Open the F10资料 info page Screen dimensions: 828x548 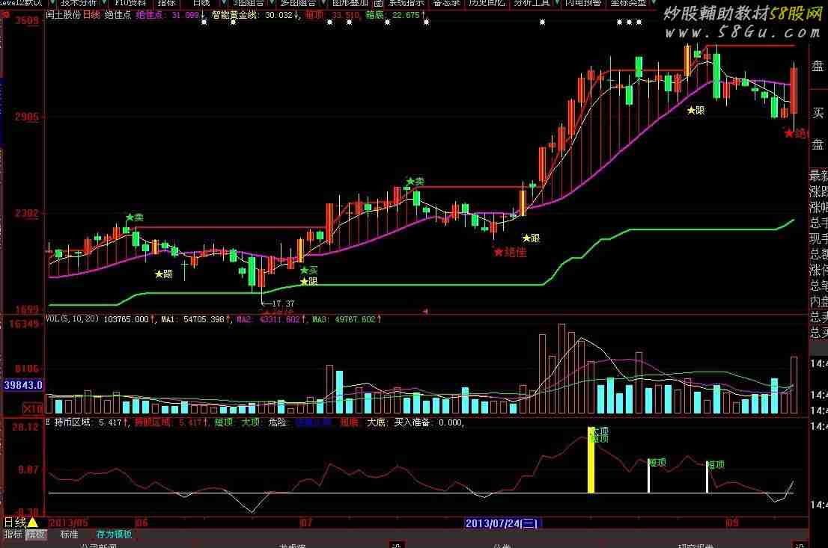point(130,3)
